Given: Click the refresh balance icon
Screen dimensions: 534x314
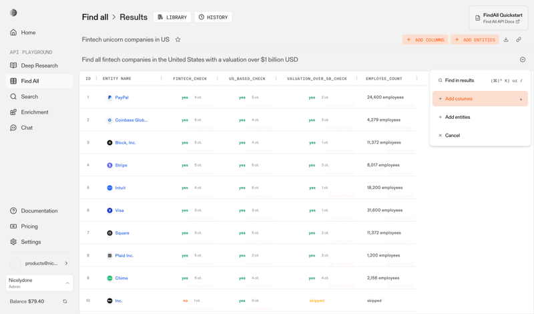Looking at the screenshot, I should (65, 301).
